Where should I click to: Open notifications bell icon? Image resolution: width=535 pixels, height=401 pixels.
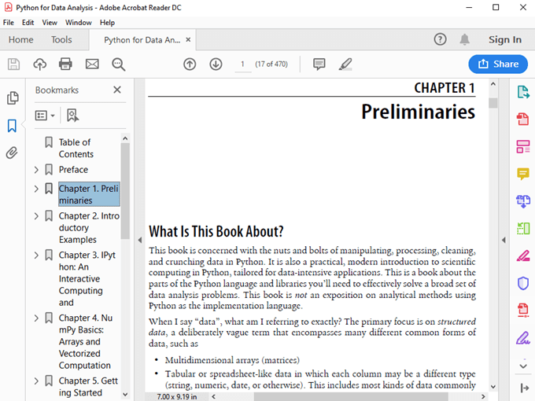[464, 39]
